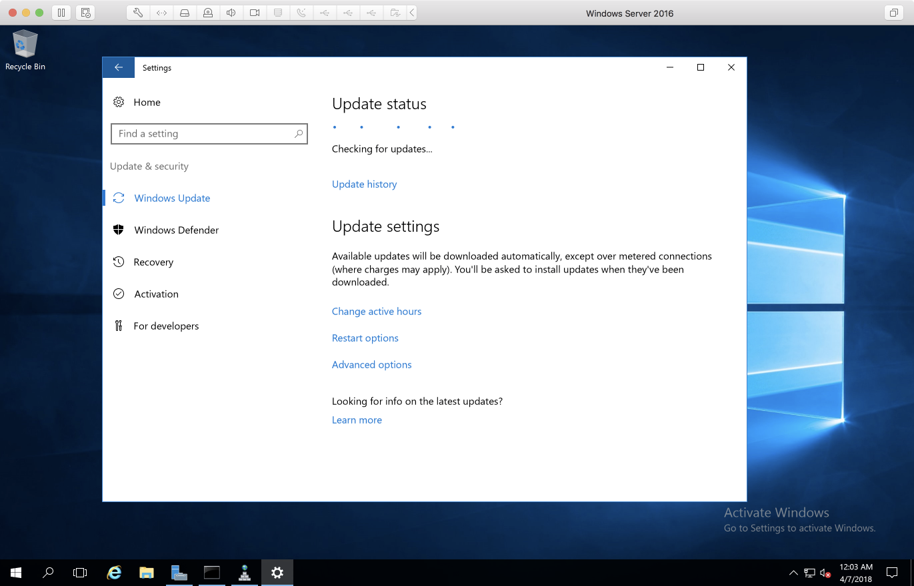This screenshot has width=914, height=586.
Task: Click the Find a setting search box
Action: pyautogui.click(x=203, y=134)
